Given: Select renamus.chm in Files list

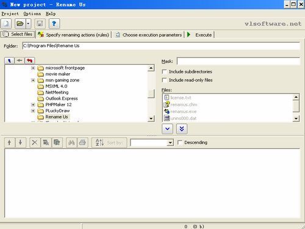Looking at the screenshot, I should click(184, 104).
